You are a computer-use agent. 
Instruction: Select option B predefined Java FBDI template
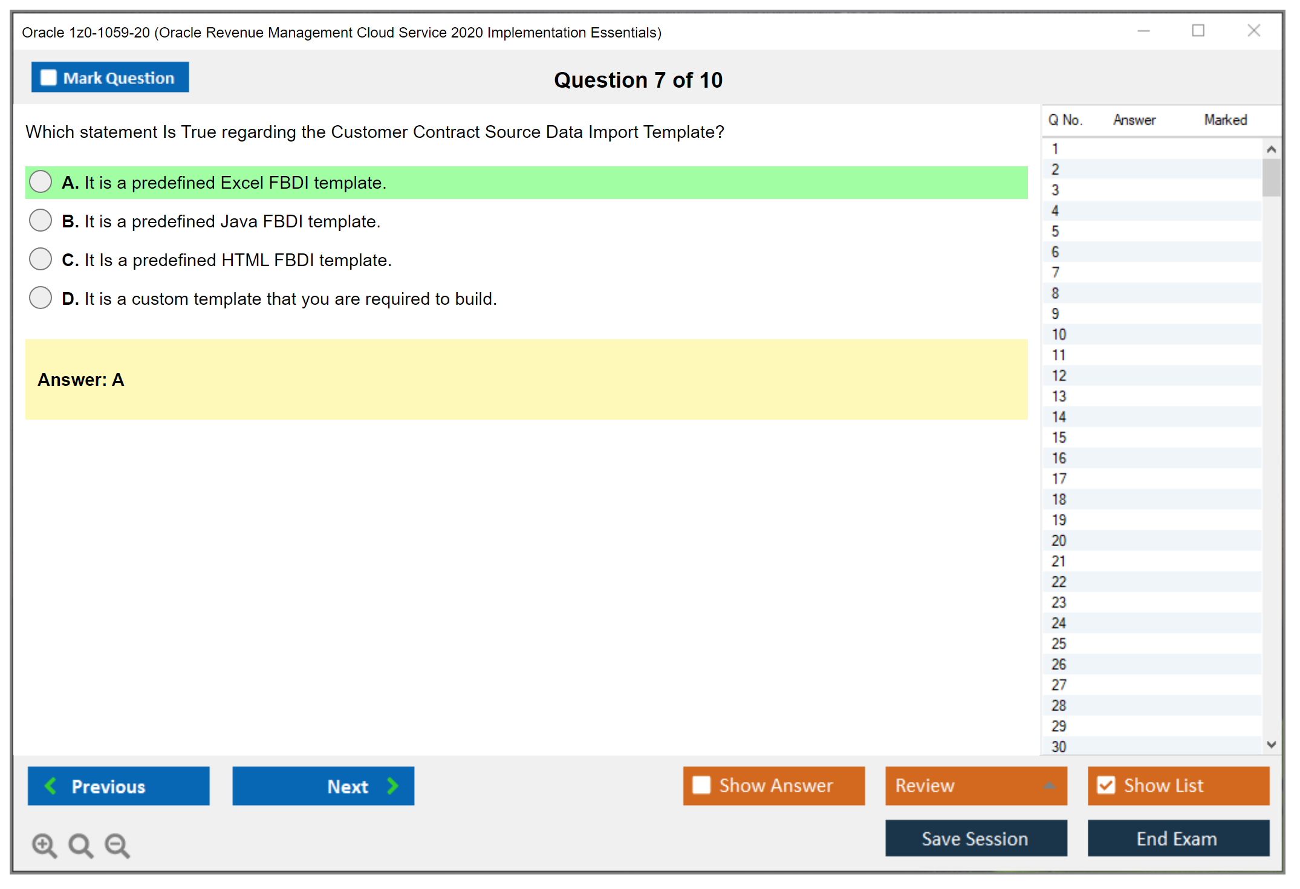click(x=41, y=220)
